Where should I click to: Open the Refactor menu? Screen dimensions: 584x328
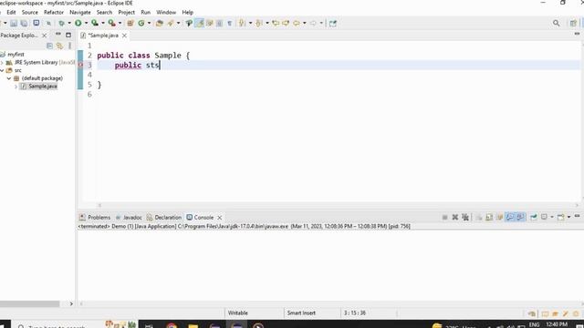(x=54, y=12)
